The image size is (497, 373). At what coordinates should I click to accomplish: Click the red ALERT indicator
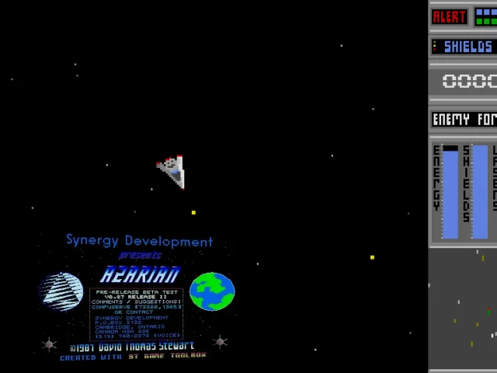click(450, 17)
